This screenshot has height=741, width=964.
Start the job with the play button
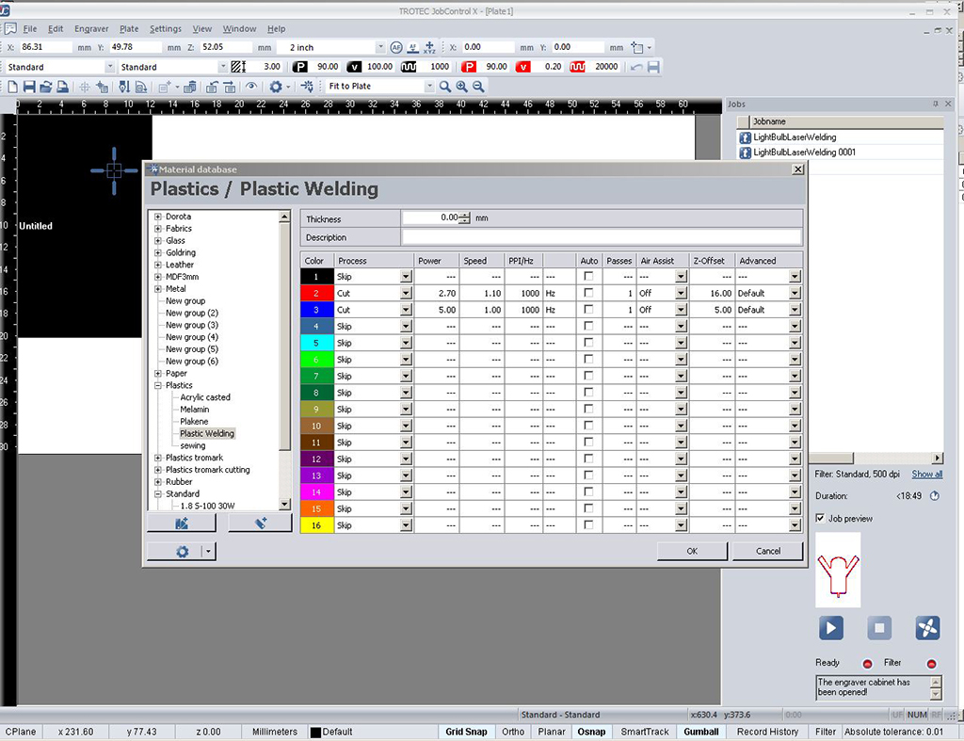pyautogui.click(x=830, y=628)
